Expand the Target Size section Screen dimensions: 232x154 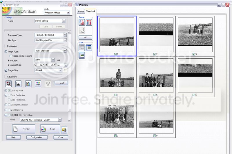[6, 70]
